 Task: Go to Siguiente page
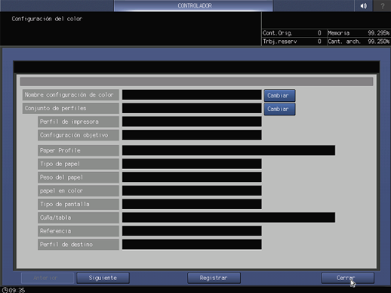point(103,278)
